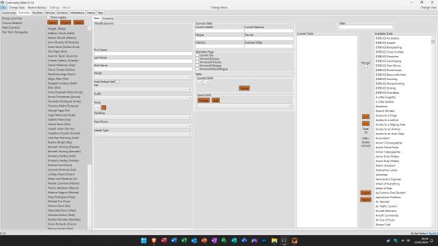The width and height of the screenshot is (438, 246).
Task: Open PowerPoint from the taskbar
Action: pyautogui.click(x=204, y=241)
